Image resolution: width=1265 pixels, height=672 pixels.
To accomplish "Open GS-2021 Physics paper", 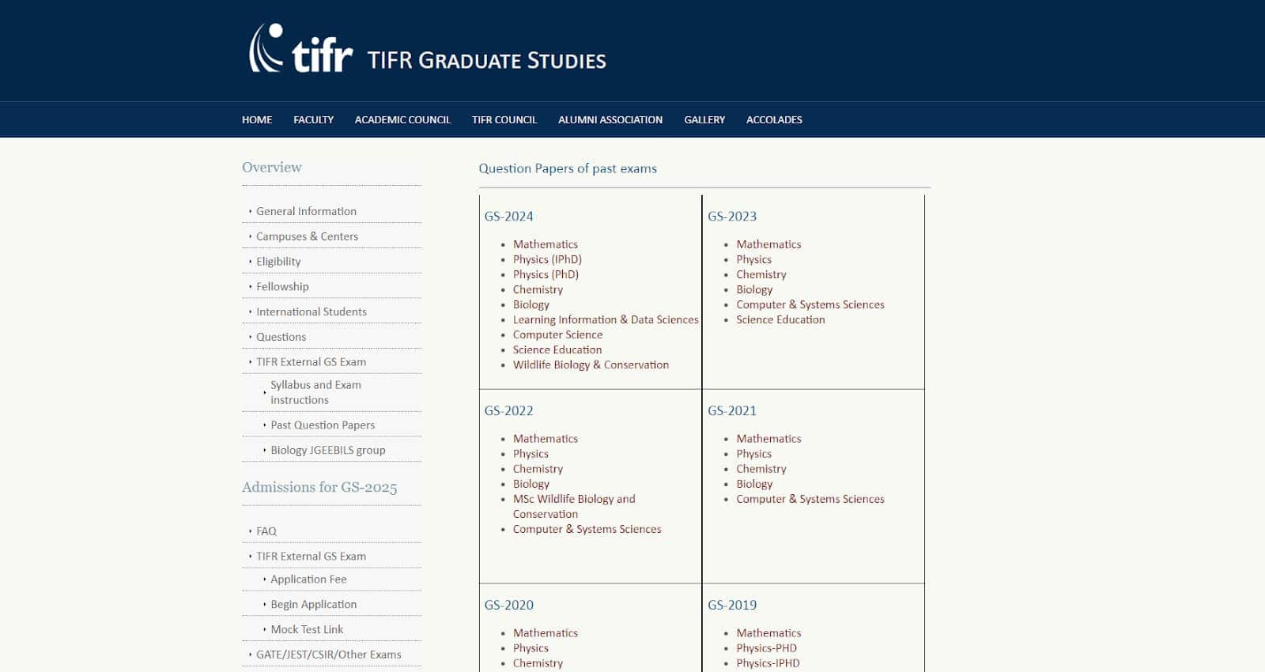I will click(753, 454).
